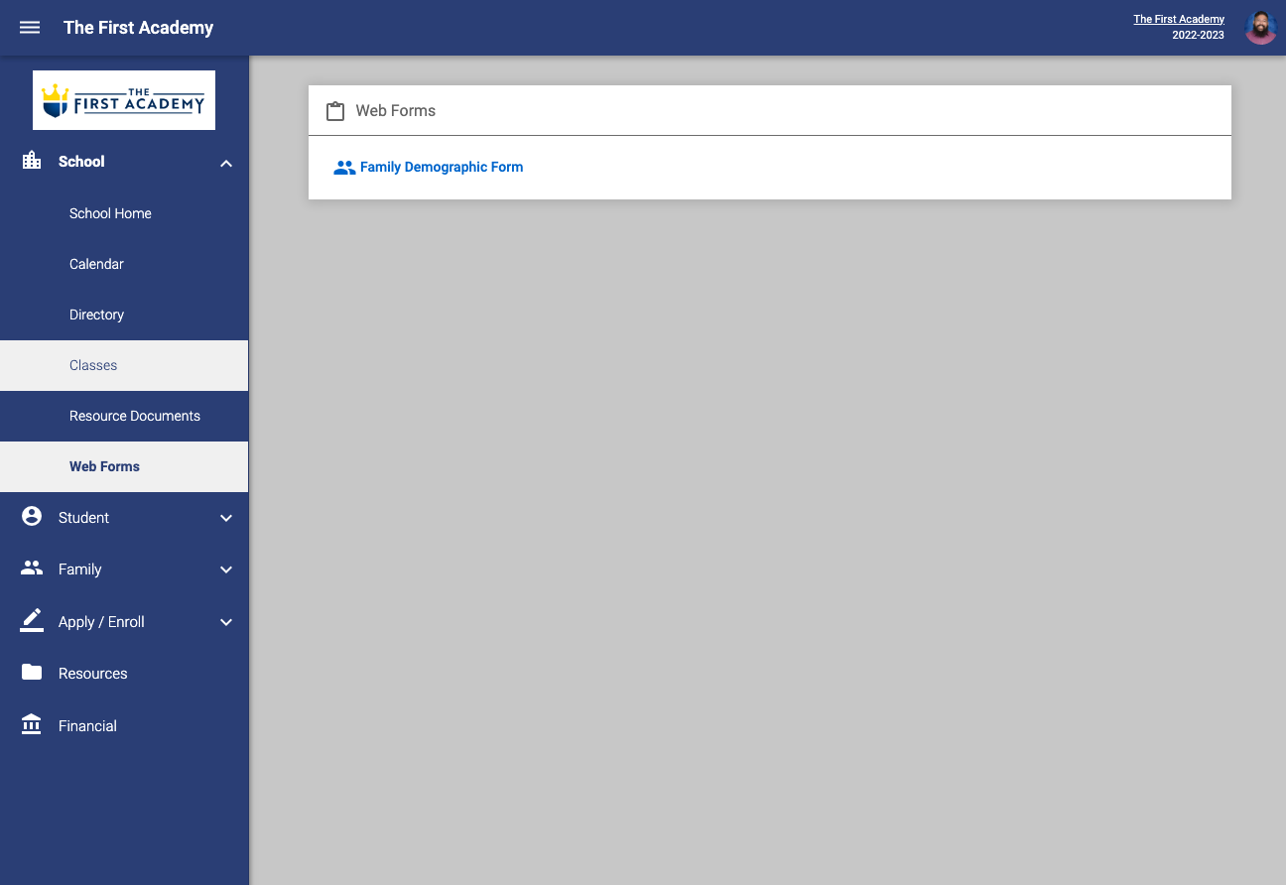Expand the Family section chevron
Screen dimensions: 1286x885
click(x=226, y=569)
